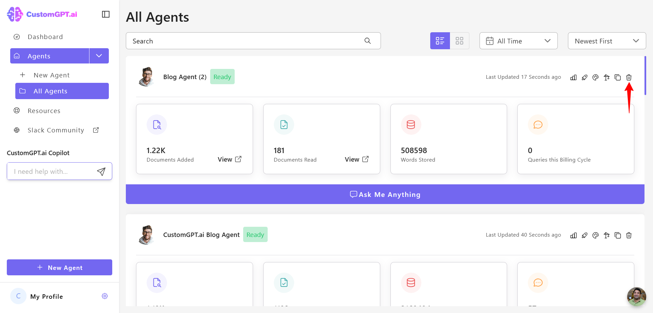Open Blog Agent (2) avatar
653x313 pixels.
click(147, 77)
